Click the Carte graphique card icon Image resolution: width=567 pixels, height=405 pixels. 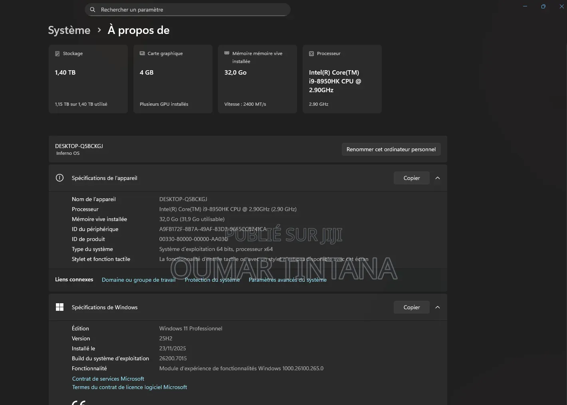point(142,53)
